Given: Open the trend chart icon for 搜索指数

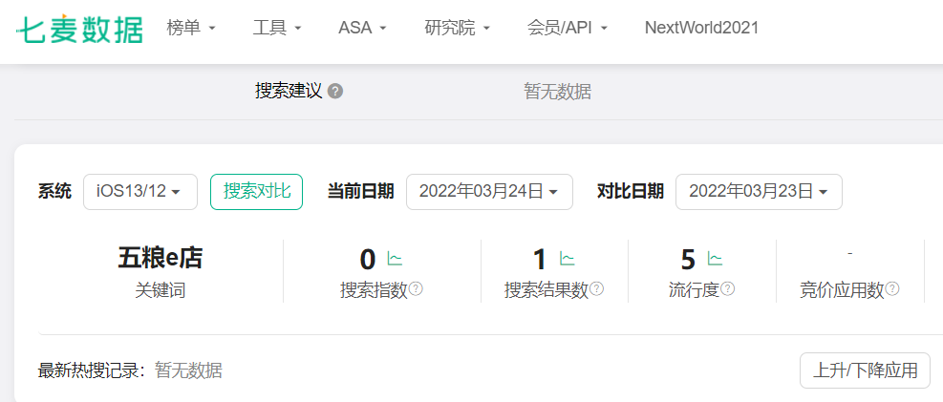Looking at the screenshot, I should [x=395, y=259].
